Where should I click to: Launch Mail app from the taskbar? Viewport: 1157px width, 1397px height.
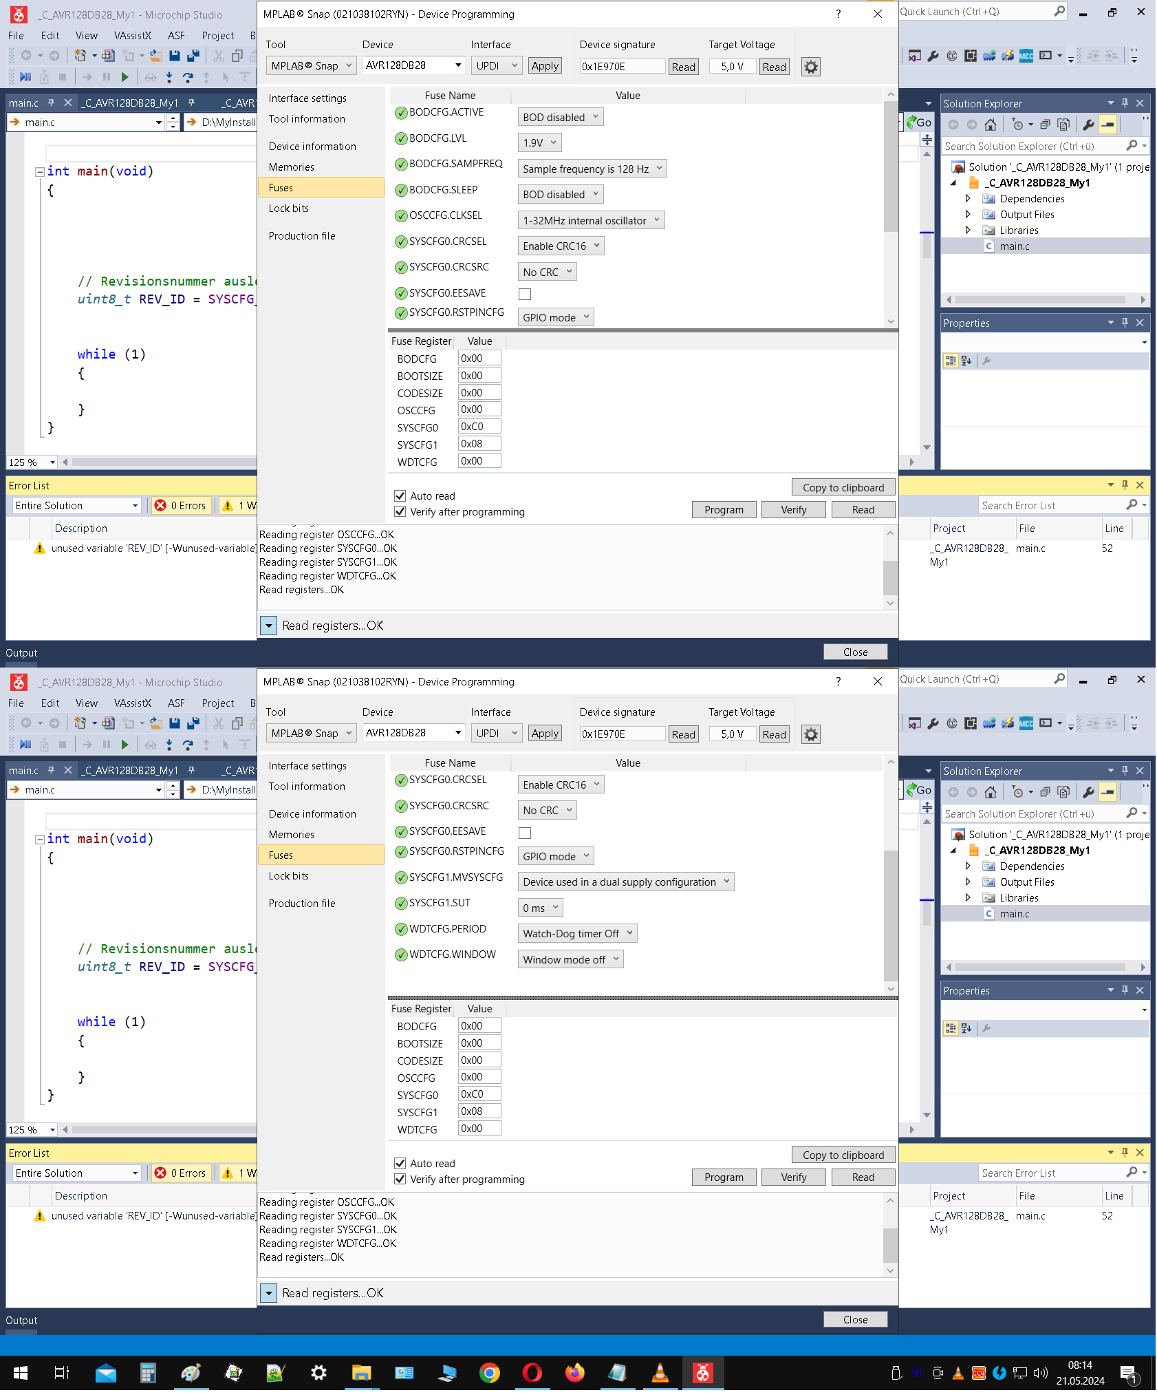[105, 1373]
